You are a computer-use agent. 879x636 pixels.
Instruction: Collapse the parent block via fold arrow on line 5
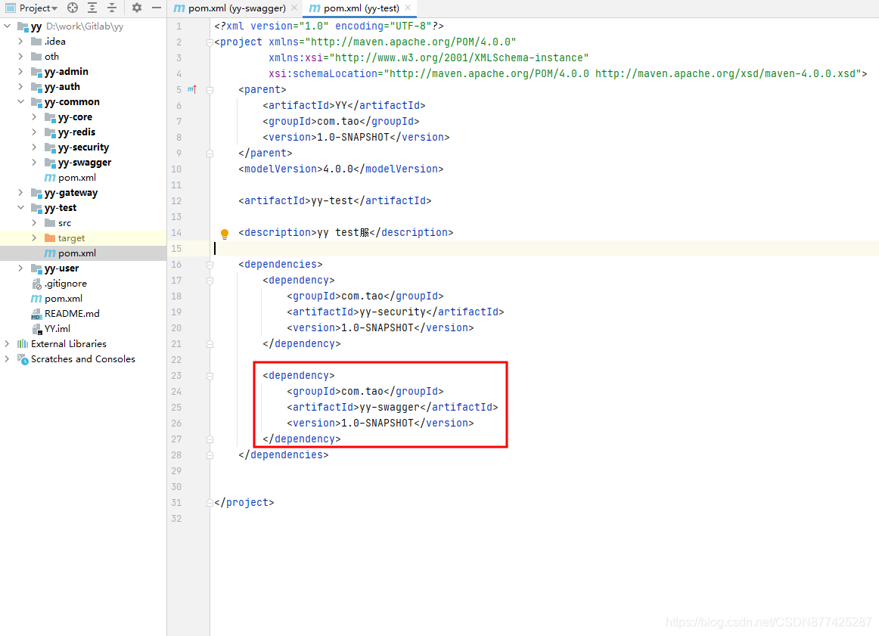point(209,89)
